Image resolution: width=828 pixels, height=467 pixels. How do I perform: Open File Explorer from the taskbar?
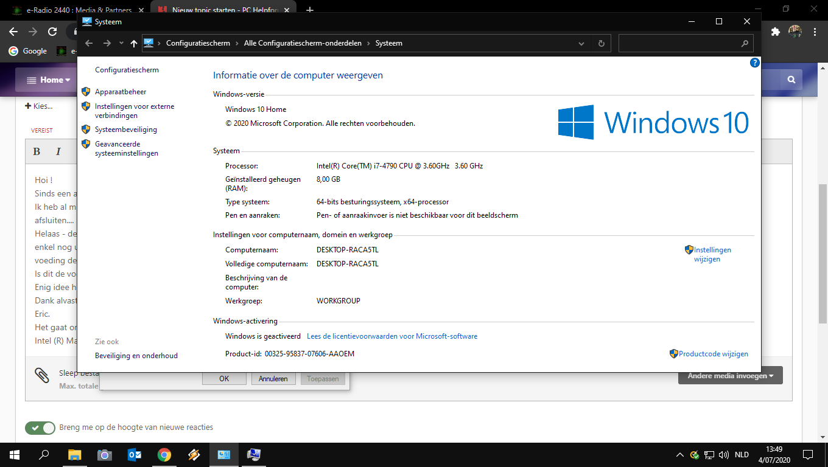74,454
